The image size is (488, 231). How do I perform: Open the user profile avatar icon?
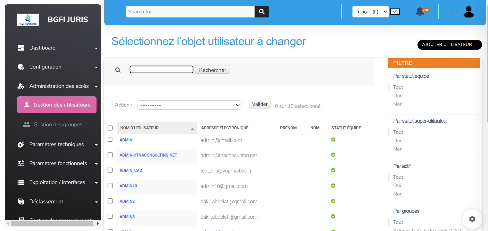(468, 12)
